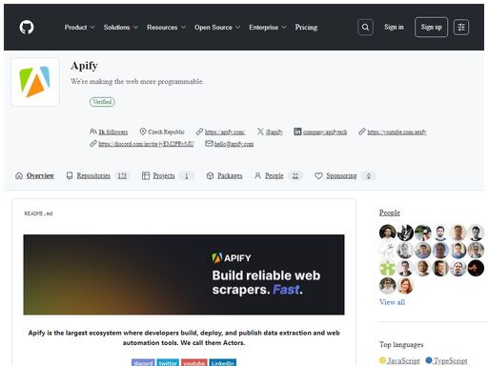This screenshot has height=366, width=488.
Task: Expand the Product menu
Action: tap(79, 28)
